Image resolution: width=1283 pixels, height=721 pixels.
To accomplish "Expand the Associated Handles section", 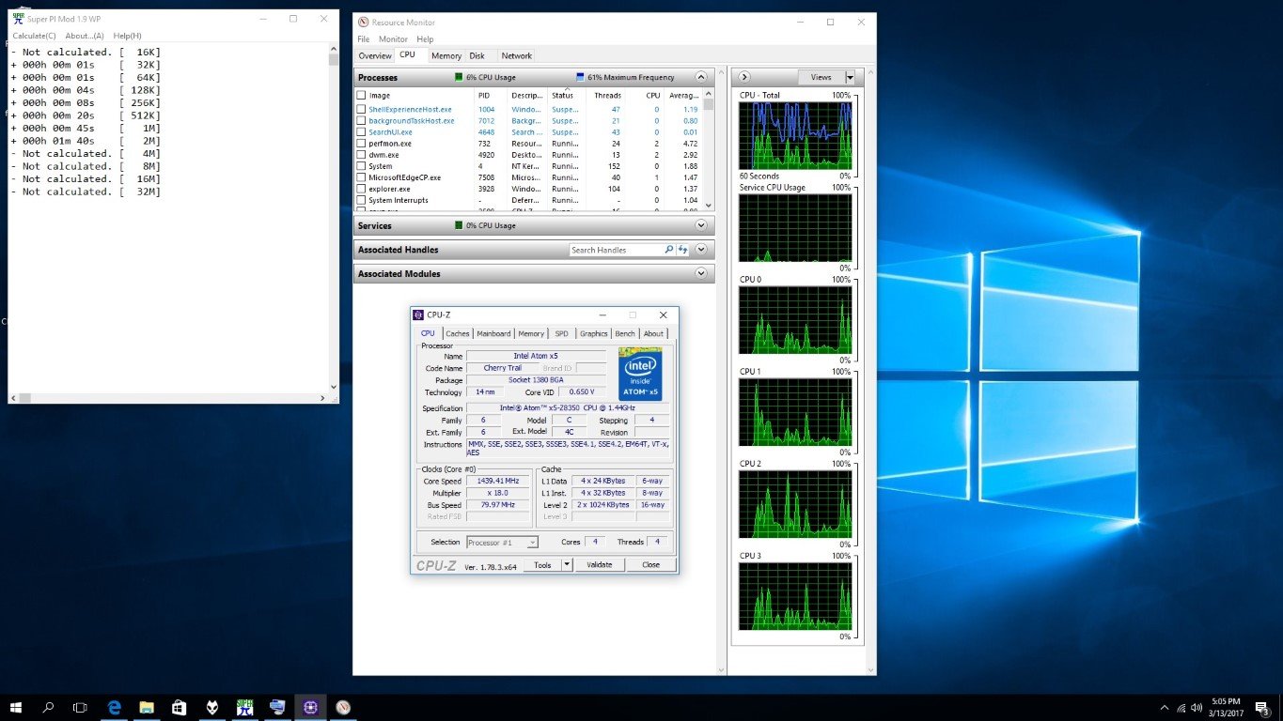I will [700, 250].
